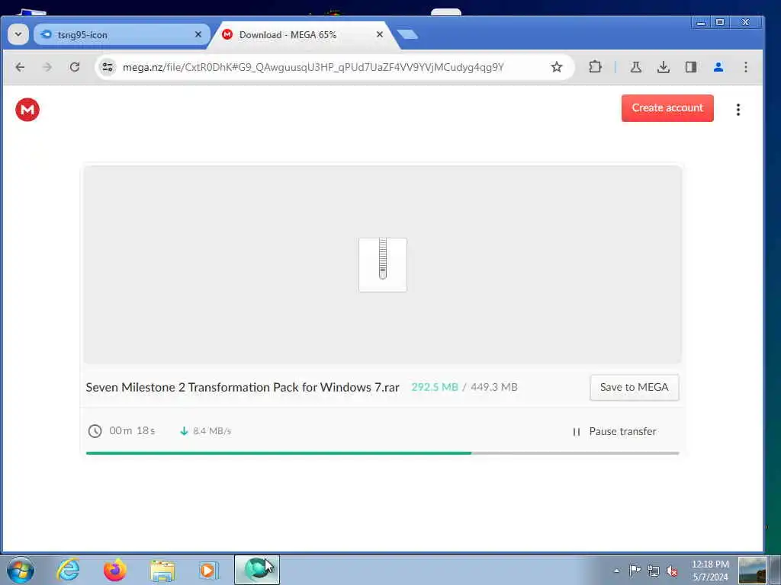Launch Internet Explorer from taskbar
Screen dimensions: 781x585
tap(68, 570)
